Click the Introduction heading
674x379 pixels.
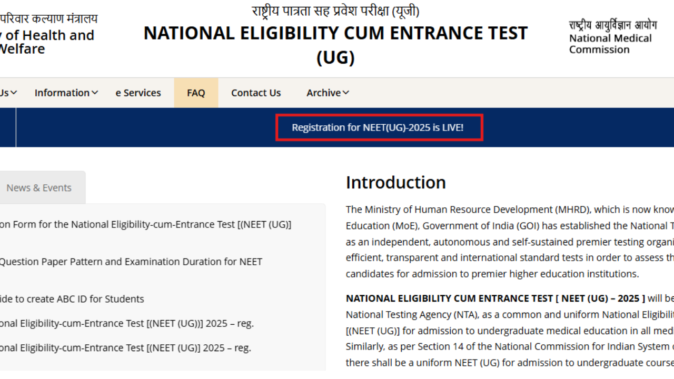pyautogui.click(x=395, y=182)
